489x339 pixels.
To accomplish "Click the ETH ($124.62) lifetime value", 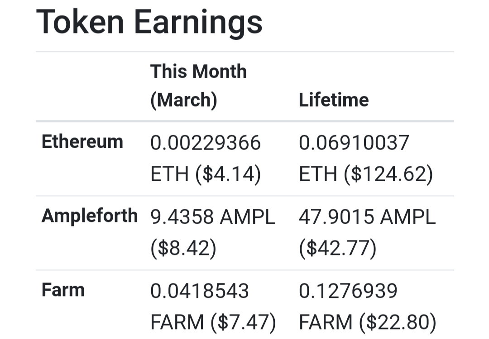I will coord(366,174).
